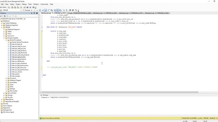Select dbo.sys_get_combobox stored procedure

pos(19,63)
